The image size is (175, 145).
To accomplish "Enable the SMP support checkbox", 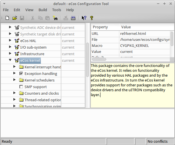I will (x=21, y=87).
